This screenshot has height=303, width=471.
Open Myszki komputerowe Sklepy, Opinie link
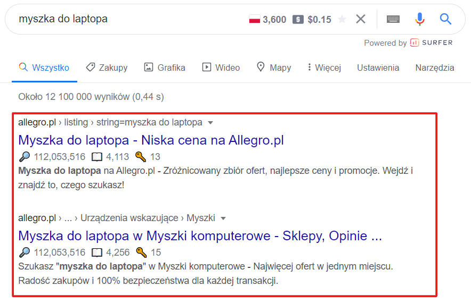tap(200, 235)
